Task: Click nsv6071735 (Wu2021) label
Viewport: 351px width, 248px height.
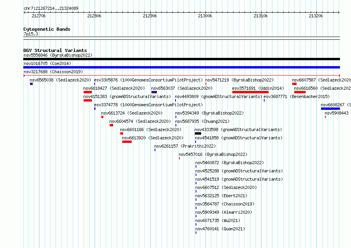Action: [x=218, y=220]
